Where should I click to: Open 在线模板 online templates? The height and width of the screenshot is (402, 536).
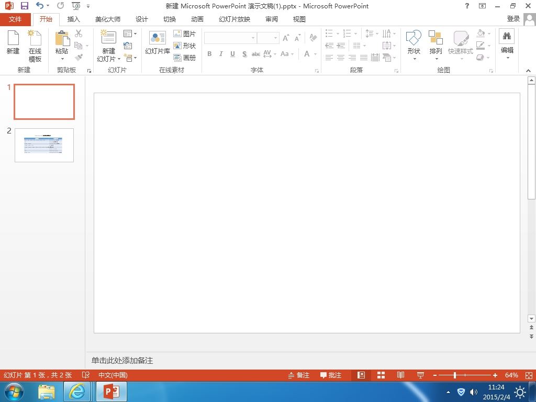coord(35,46)
